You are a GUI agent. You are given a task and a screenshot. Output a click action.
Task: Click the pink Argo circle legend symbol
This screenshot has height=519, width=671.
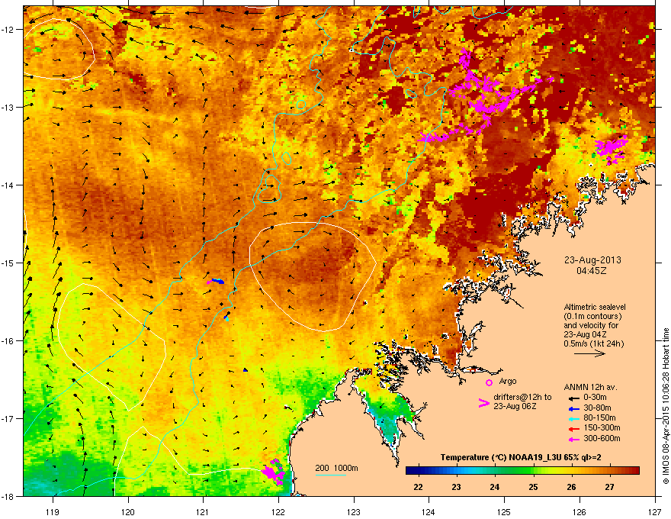[489, 382]
